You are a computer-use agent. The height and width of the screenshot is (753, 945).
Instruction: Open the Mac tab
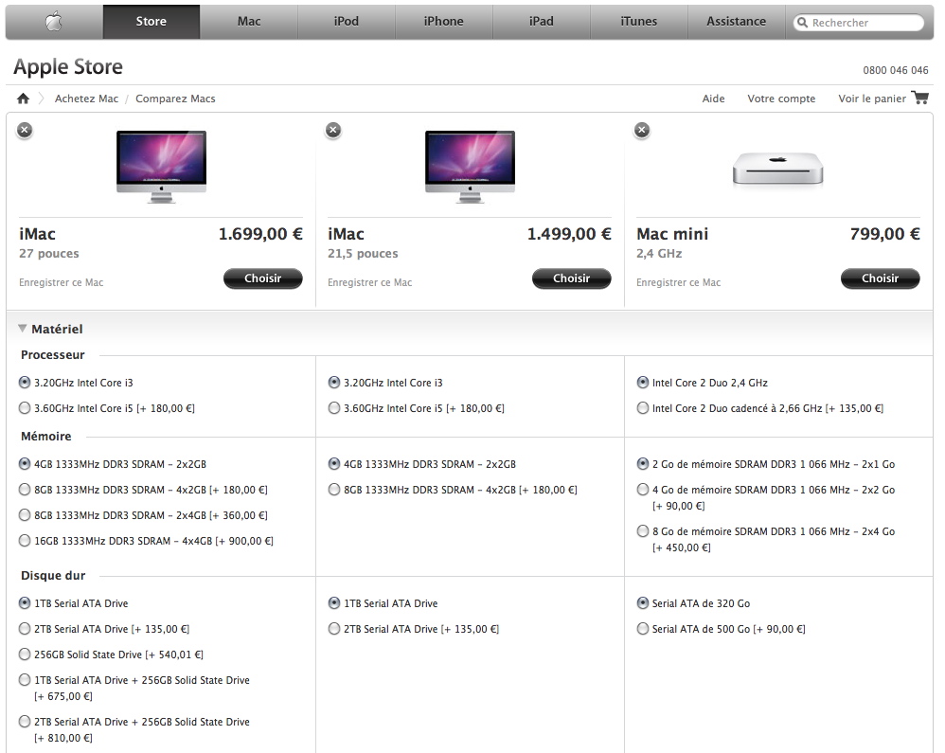click(x=249, y=22)
